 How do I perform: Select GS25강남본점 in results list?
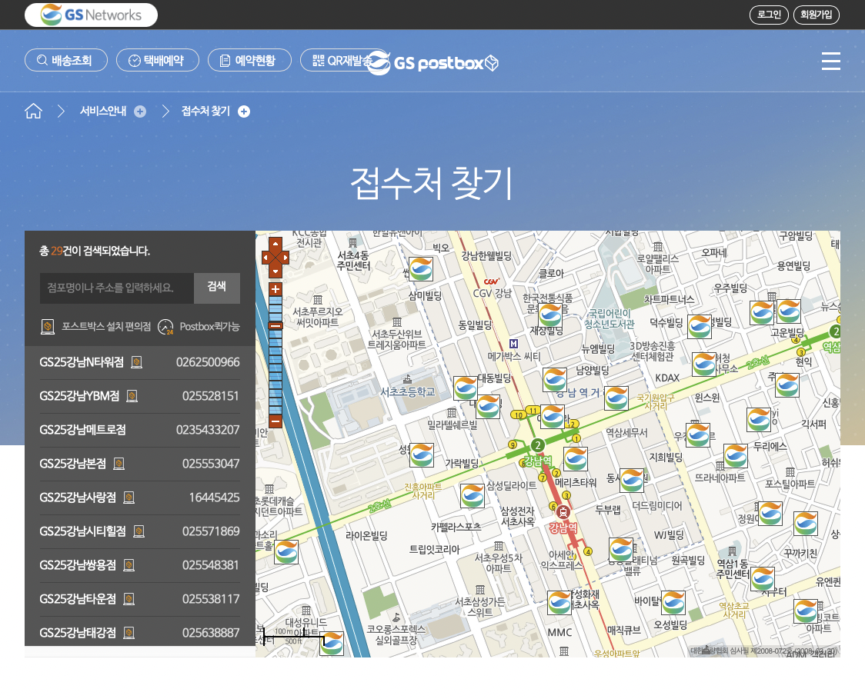coord(139,464)
